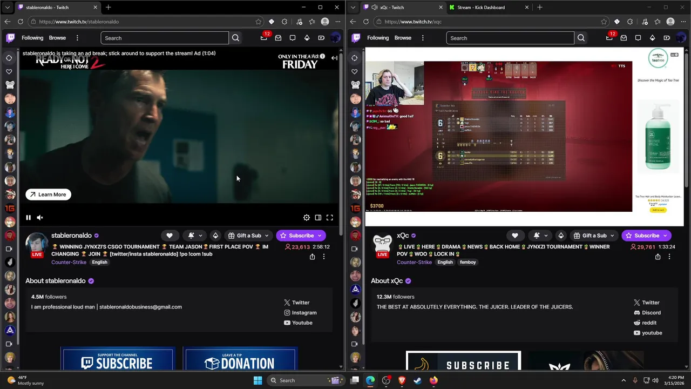Toggle notification bell for xQc
Image resolution: width=691 pixels, height=389 pixels.
point(537,236)
